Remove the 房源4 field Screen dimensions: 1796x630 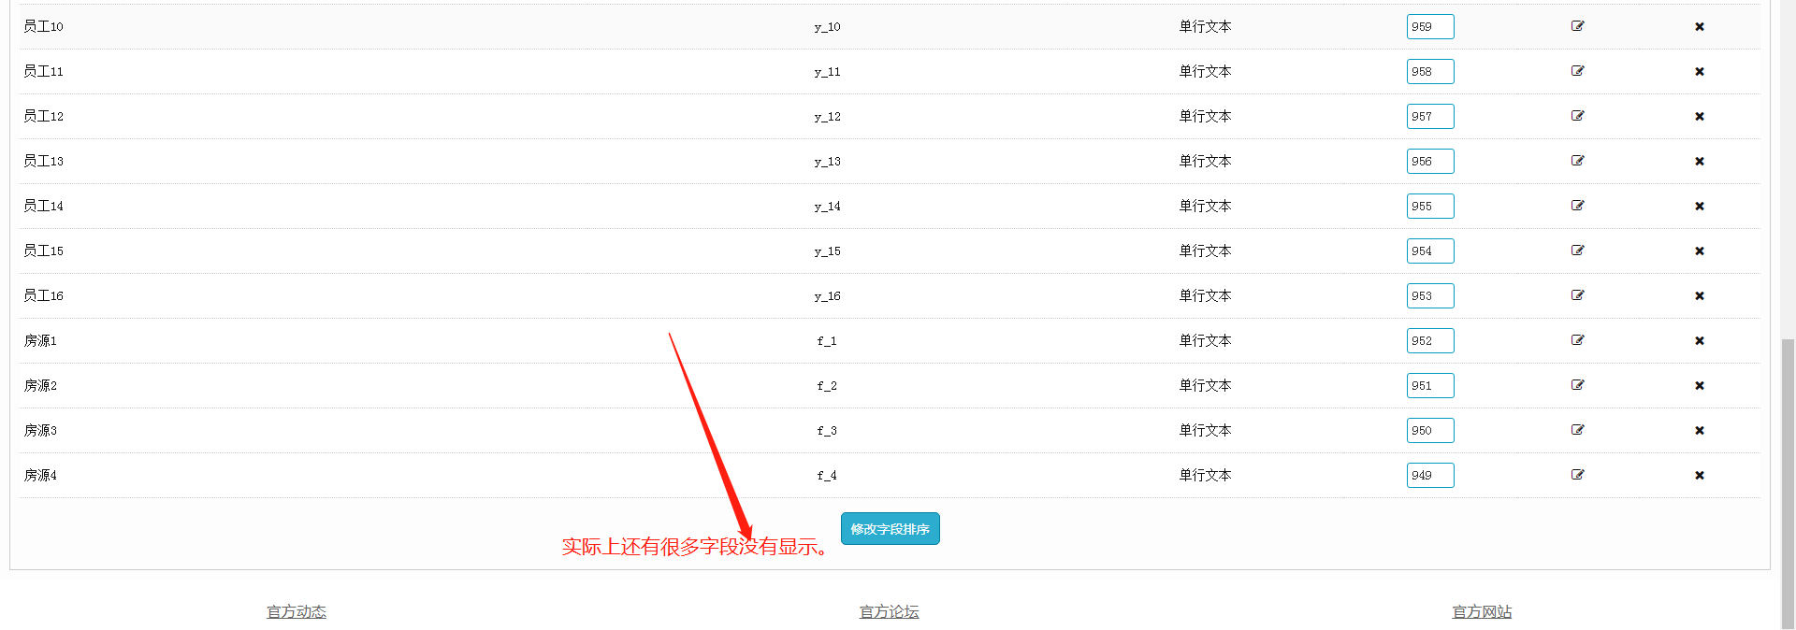(1699, 476)
